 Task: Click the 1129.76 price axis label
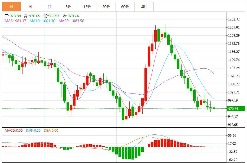pyautogui.click(x=234, y=60)
